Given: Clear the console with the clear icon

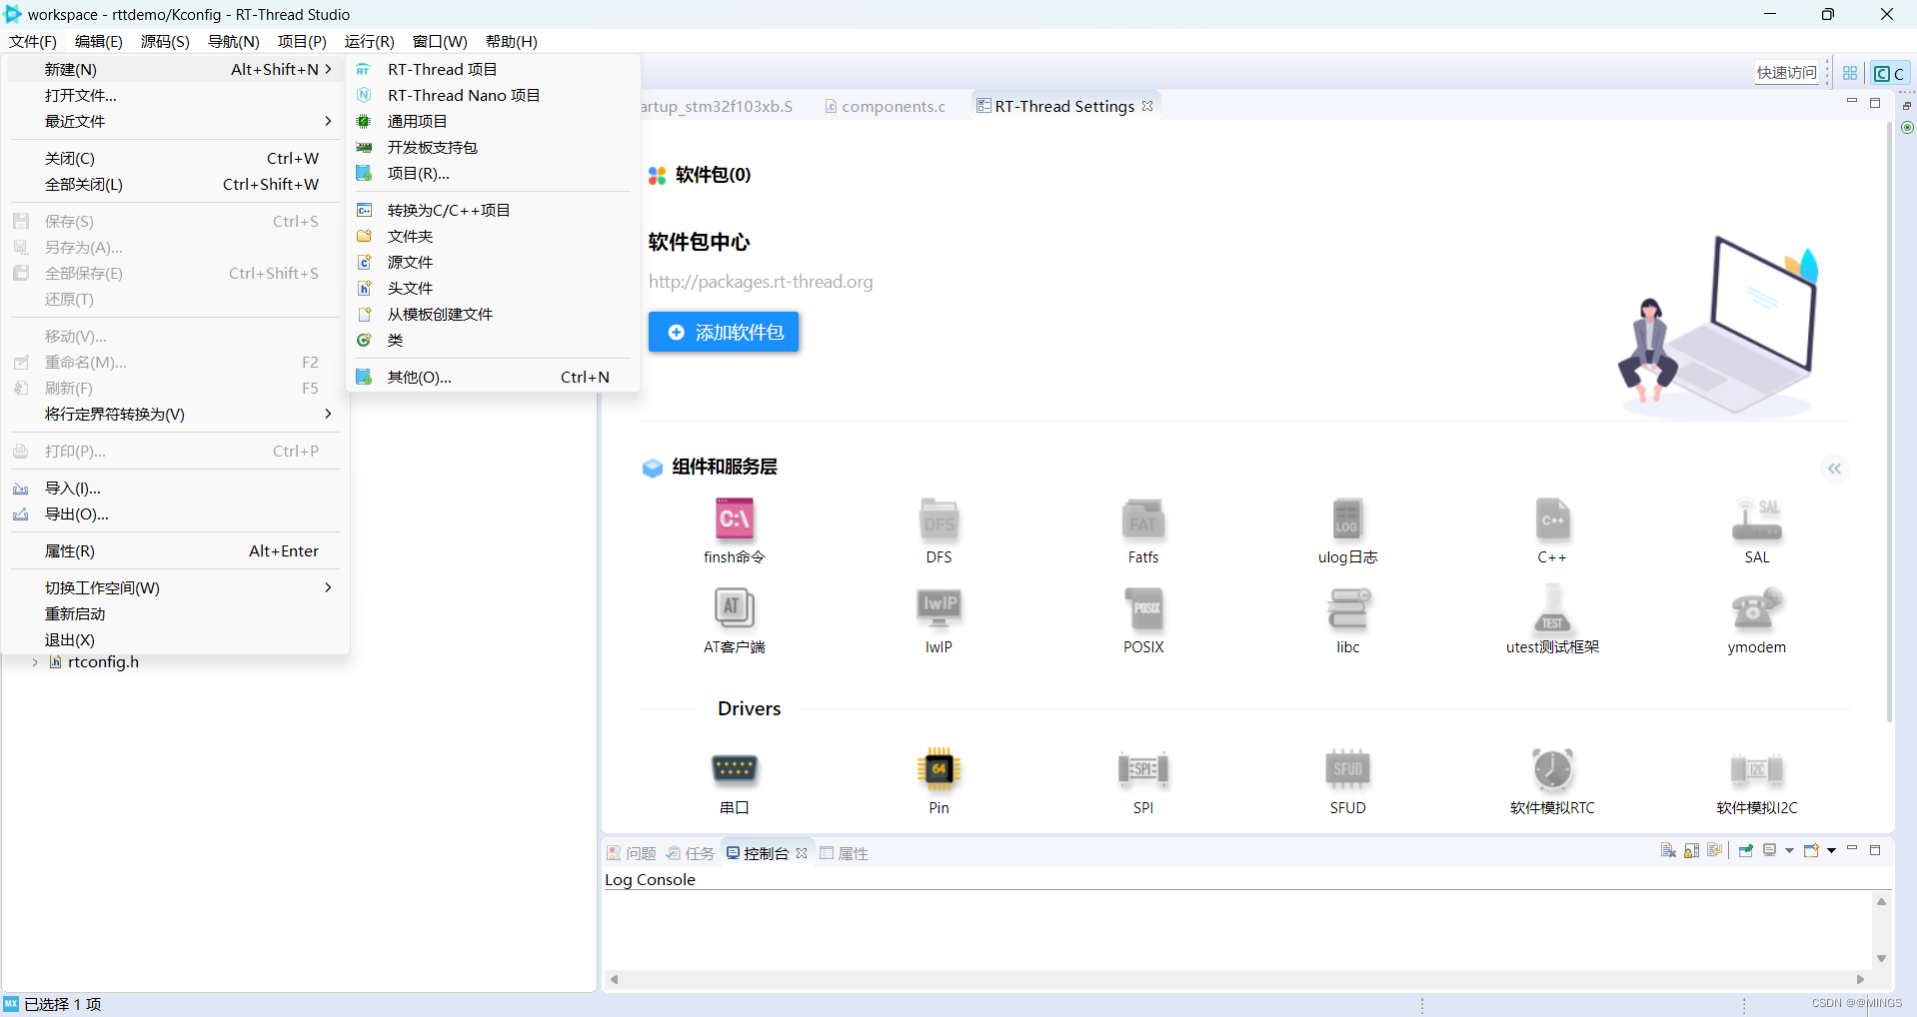Looking at the screenshot, I should (x=1668, y=851).
